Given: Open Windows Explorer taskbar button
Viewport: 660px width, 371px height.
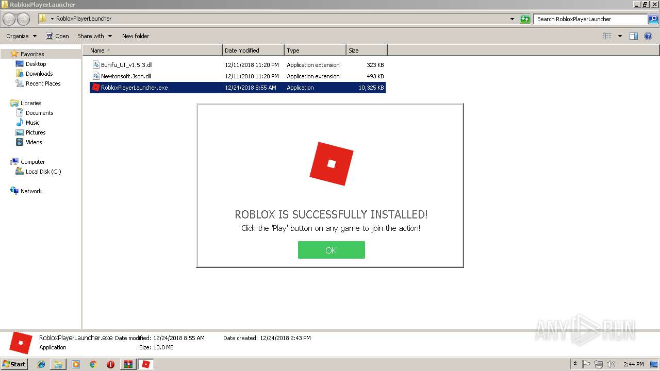Looking at the screenshot, I should click(x=58, y=364).
